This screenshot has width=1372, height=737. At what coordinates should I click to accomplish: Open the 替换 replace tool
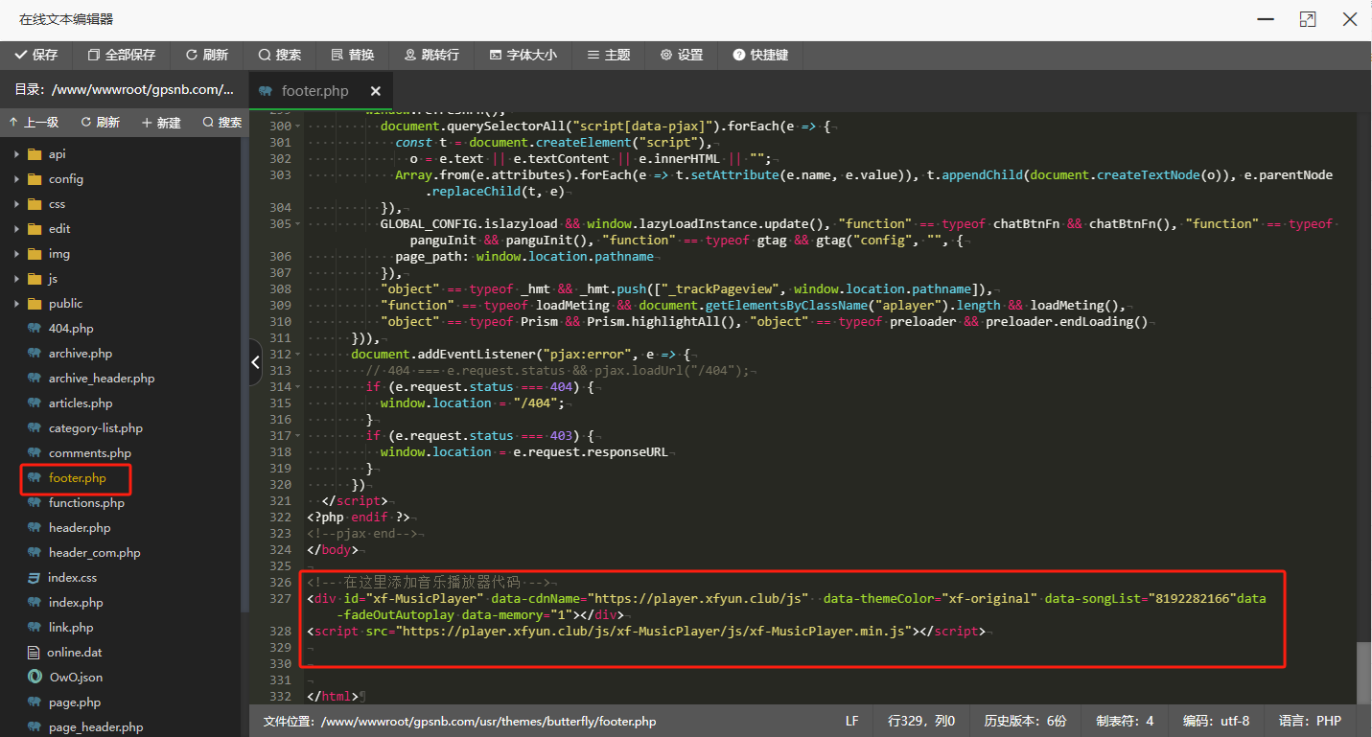pos(353,56)
